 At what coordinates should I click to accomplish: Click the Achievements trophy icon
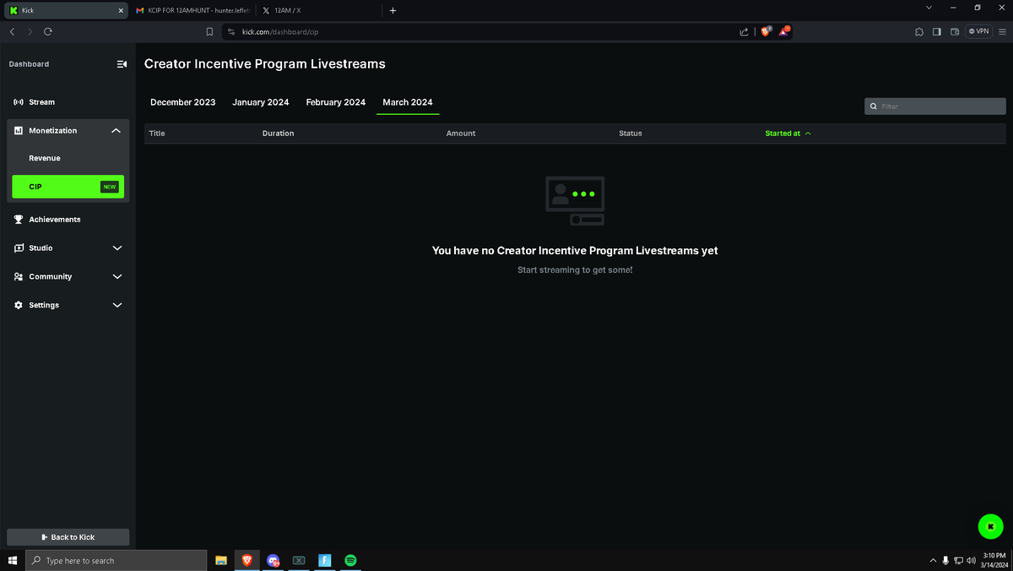point(19,220)
